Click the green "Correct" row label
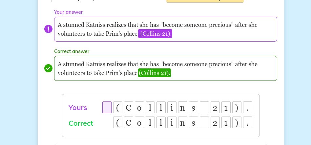The image size is (311, 145). [x=81, y=123]
